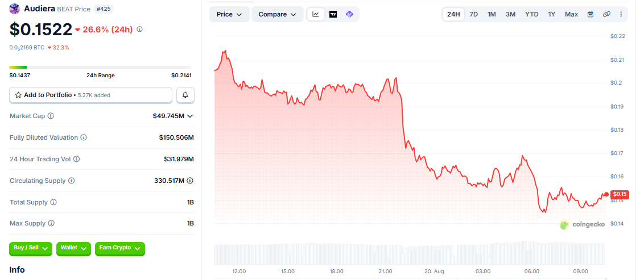This screenshot has height=280, width=636.
Task: Click the $0.2141 range high value
Action: click(181, 76)
